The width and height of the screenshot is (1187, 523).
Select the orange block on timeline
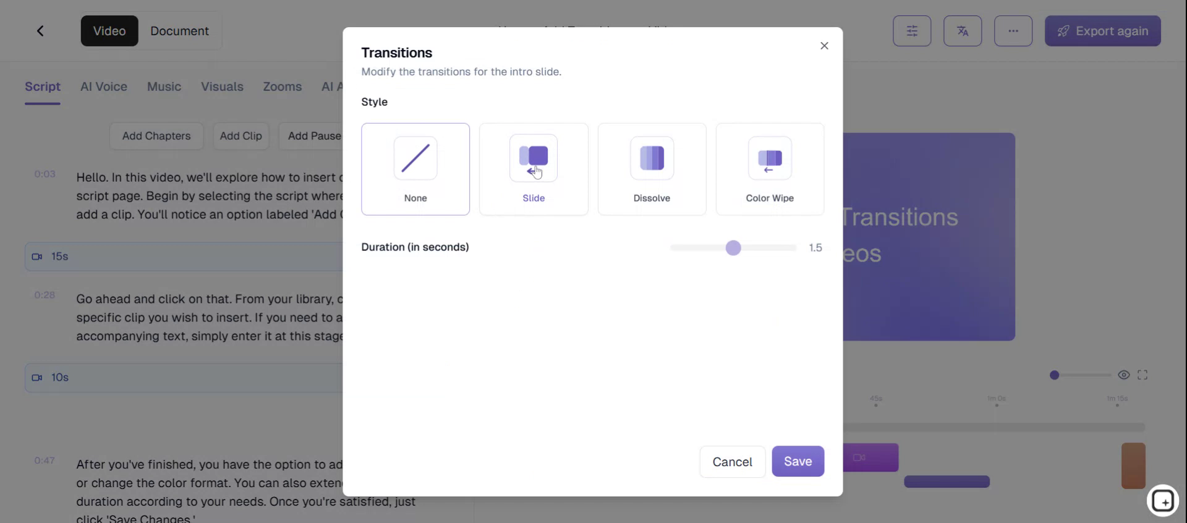(1133, 466)
